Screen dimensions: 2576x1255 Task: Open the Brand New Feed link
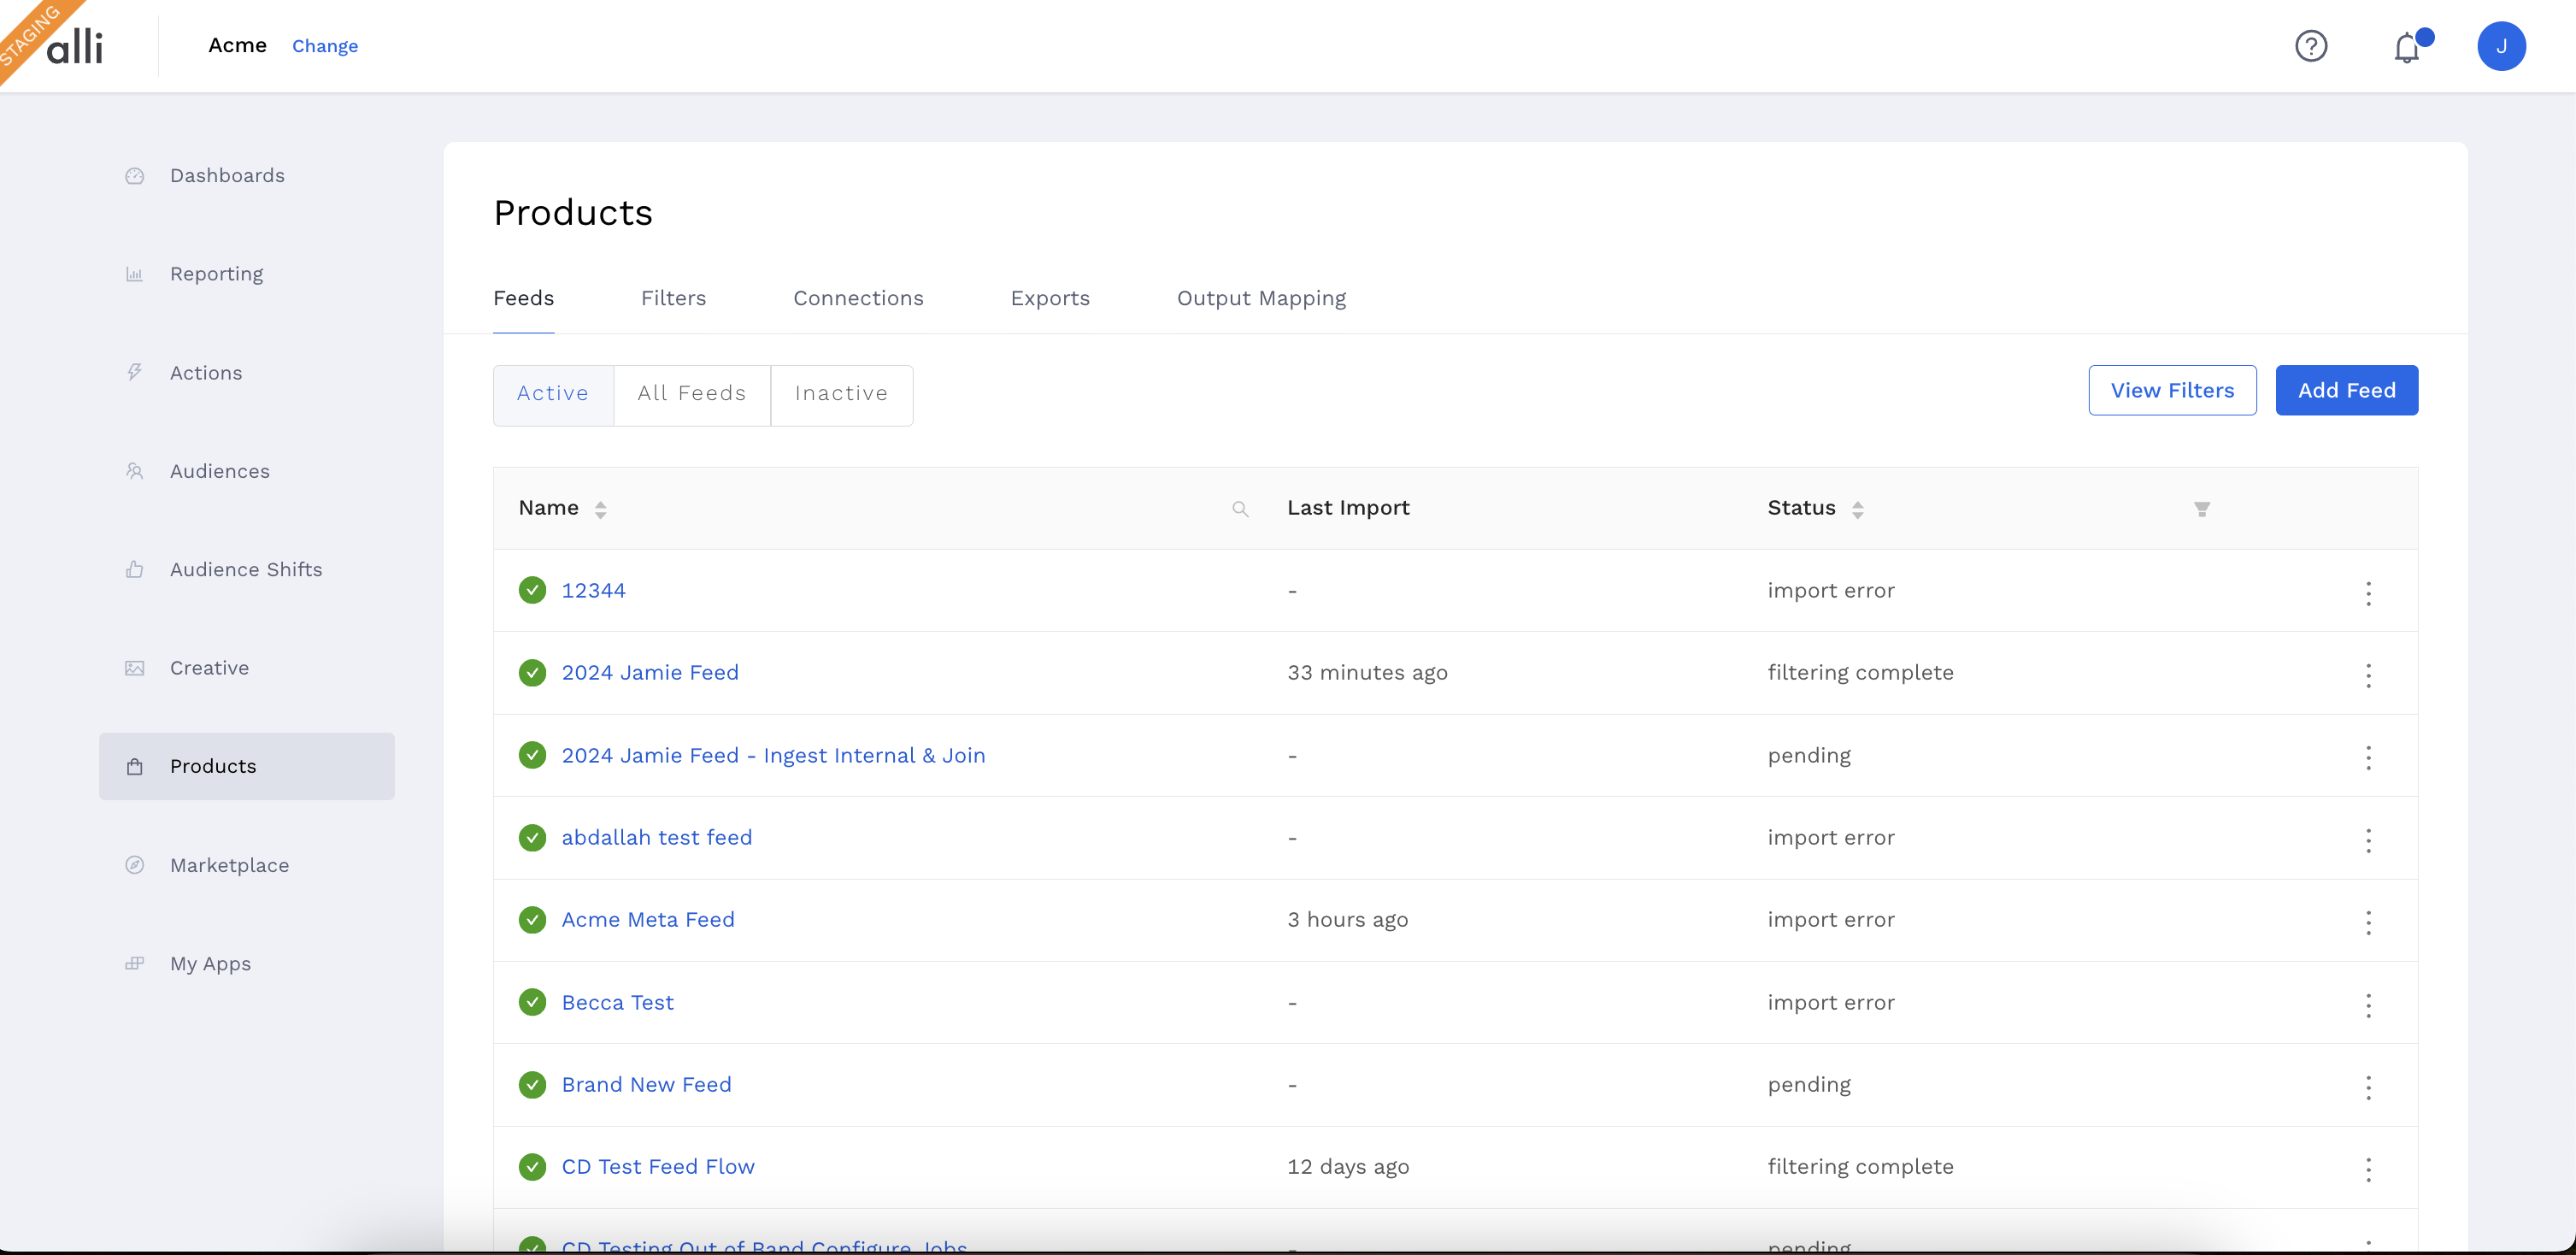coord(646,1085)
